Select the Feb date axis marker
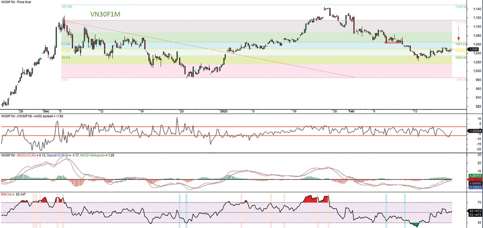 click(x=351, y=111)
